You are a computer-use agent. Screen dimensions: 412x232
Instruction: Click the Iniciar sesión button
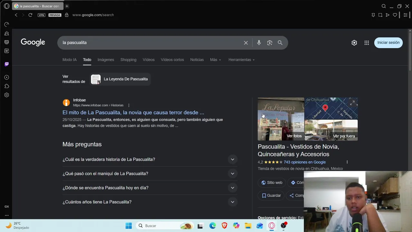click(x=389, y=43)
